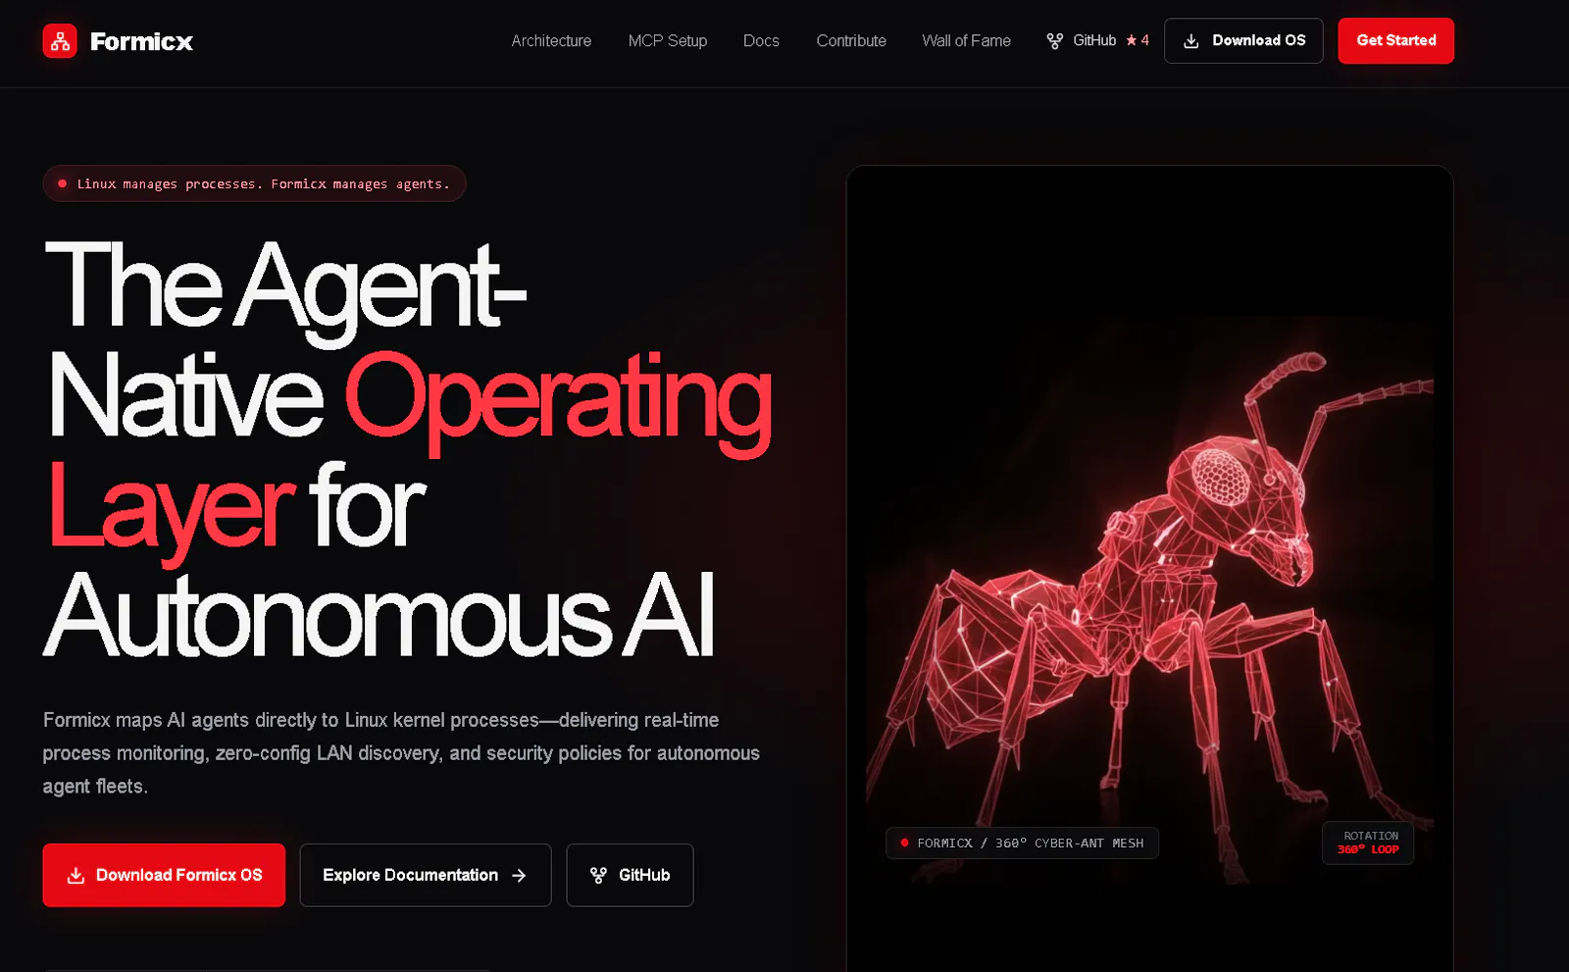Open the Architecture nav item
The image size is (1569, 972).
click(x=551, y=41)
